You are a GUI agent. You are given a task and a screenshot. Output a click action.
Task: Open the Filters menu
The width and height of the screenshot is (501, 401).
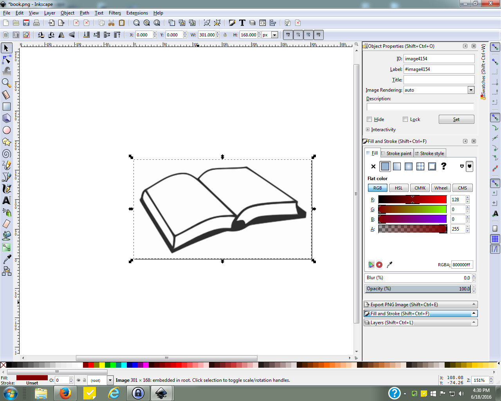114,13
